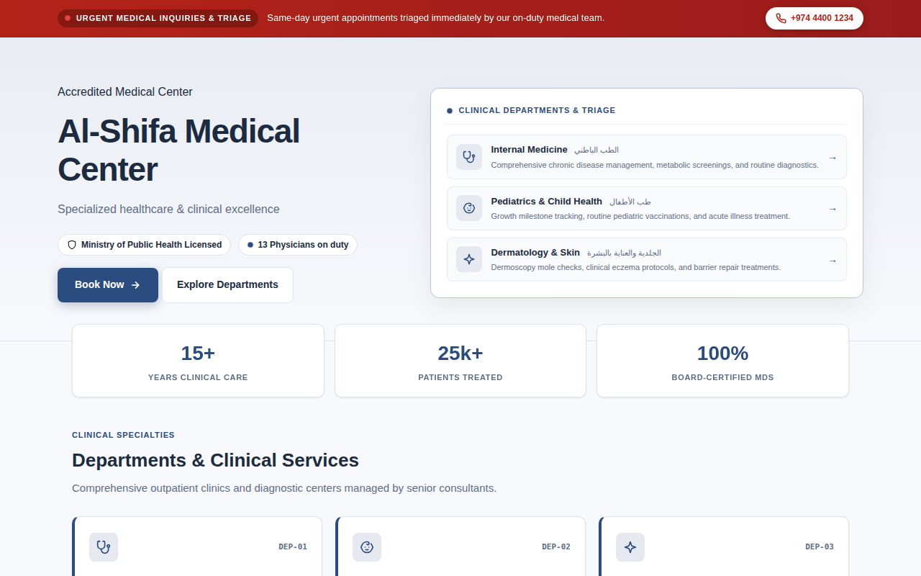Image resolution: width=921 pixels, height=576 pixels.
Task: Click the Clinical Departments & Triage heading
Action: 537,110
